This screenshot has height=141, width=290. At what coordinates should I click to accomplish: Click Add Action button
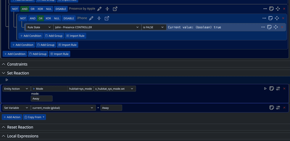[x=12, y=117]
